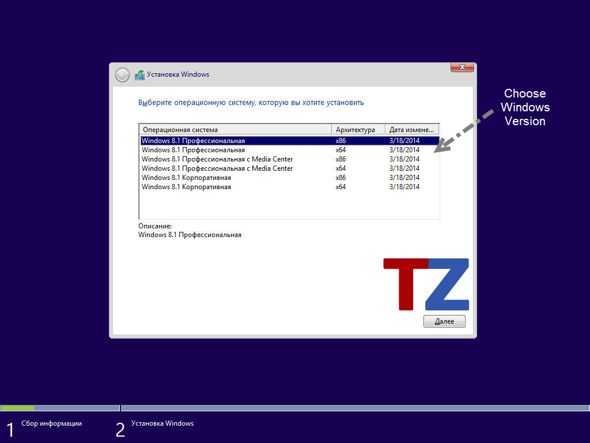Select Windows 8.1 Профессиональная x64 row
This screenshot has width=590, height=443.
[289, 150]
